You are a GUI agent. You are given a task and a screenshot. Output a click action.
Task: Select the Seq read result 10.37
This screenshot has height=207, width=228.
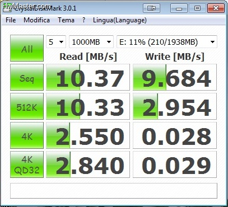(88, 77)
